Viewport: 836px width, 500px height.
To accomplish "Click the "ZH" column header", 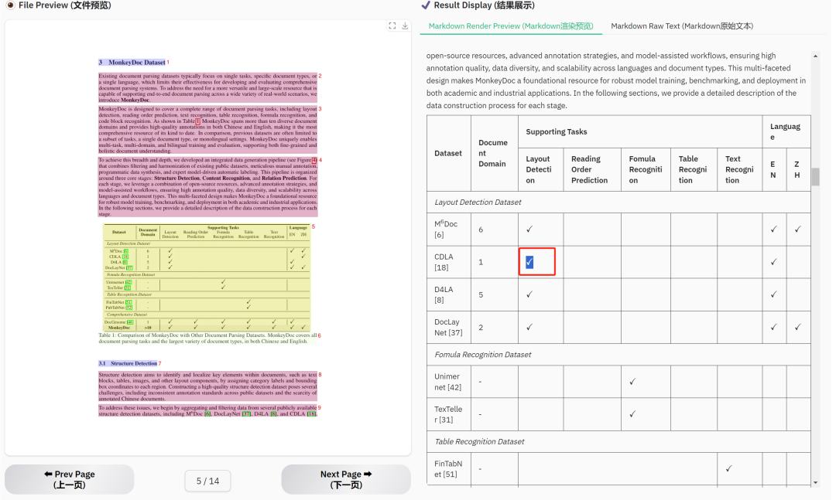I will tap(799, 169).
